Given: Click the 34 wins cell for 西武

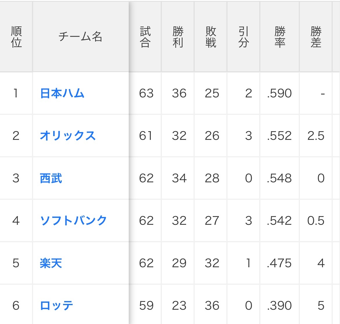Looking at the screenshot, I should 178,178.
